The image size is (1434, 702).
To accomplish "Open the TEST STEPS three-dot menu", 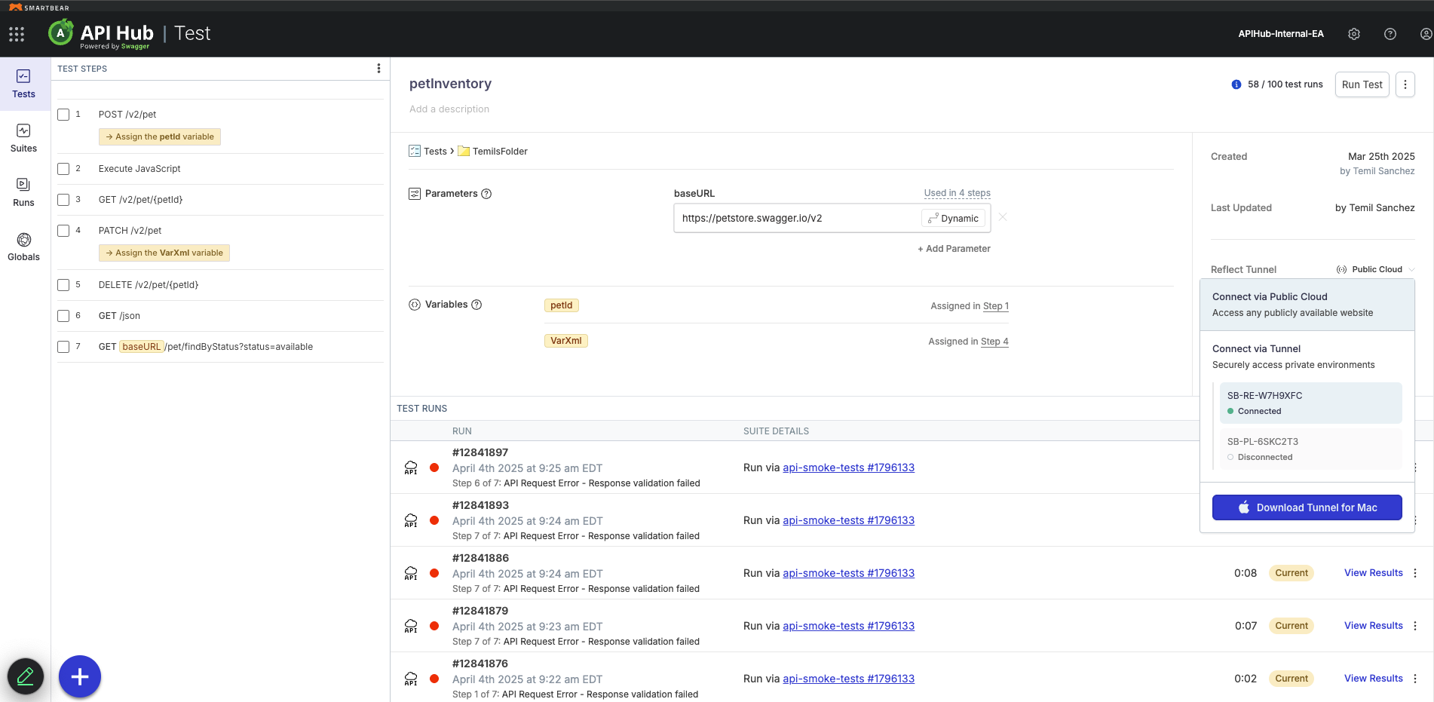I will click(x=378, y=67).
